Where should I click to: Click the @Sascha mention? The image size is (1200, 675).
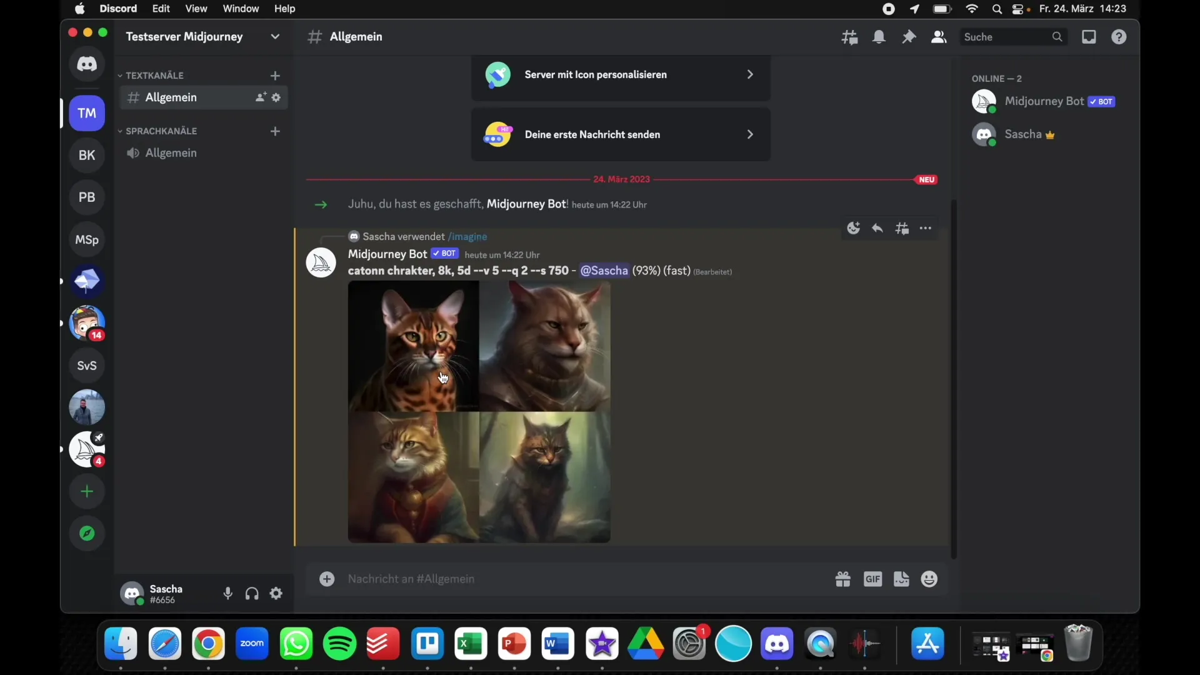coord(604,271)
